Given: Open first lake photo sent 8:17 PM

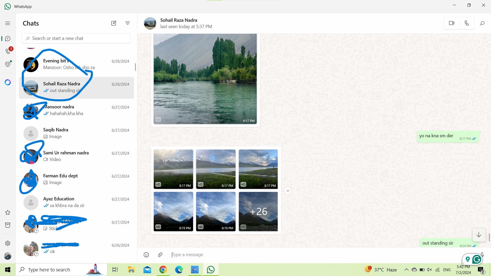Looking at the screenshot, I should pyautogui.click(x=173, y=169).
